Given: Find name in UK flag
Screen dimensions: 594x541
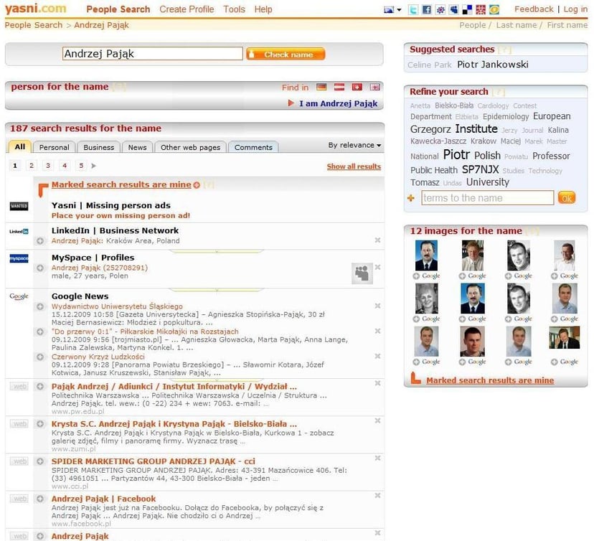Looking at the screenshot, I should click(x=374, y=87).
